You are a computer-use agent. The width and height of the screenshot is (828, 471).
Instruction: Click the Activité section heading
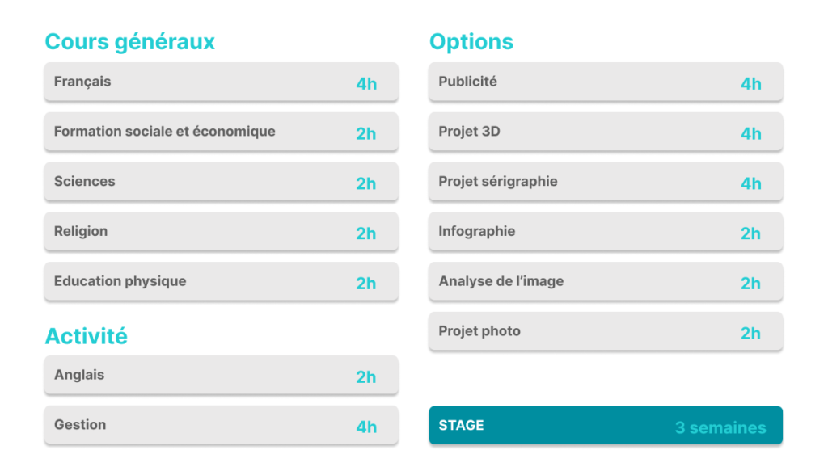(x=86, y=336)
